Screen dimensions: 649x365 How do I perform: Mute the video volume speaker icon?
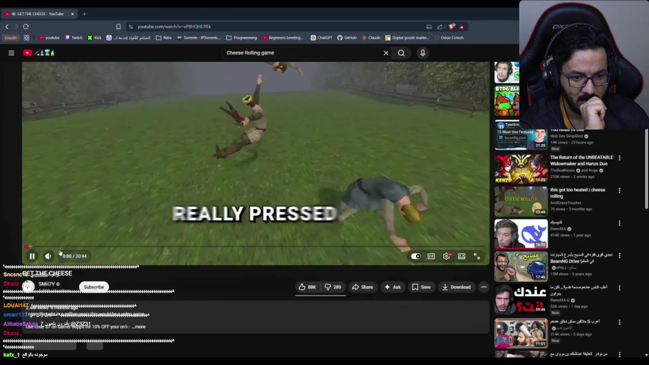[48, 256]
